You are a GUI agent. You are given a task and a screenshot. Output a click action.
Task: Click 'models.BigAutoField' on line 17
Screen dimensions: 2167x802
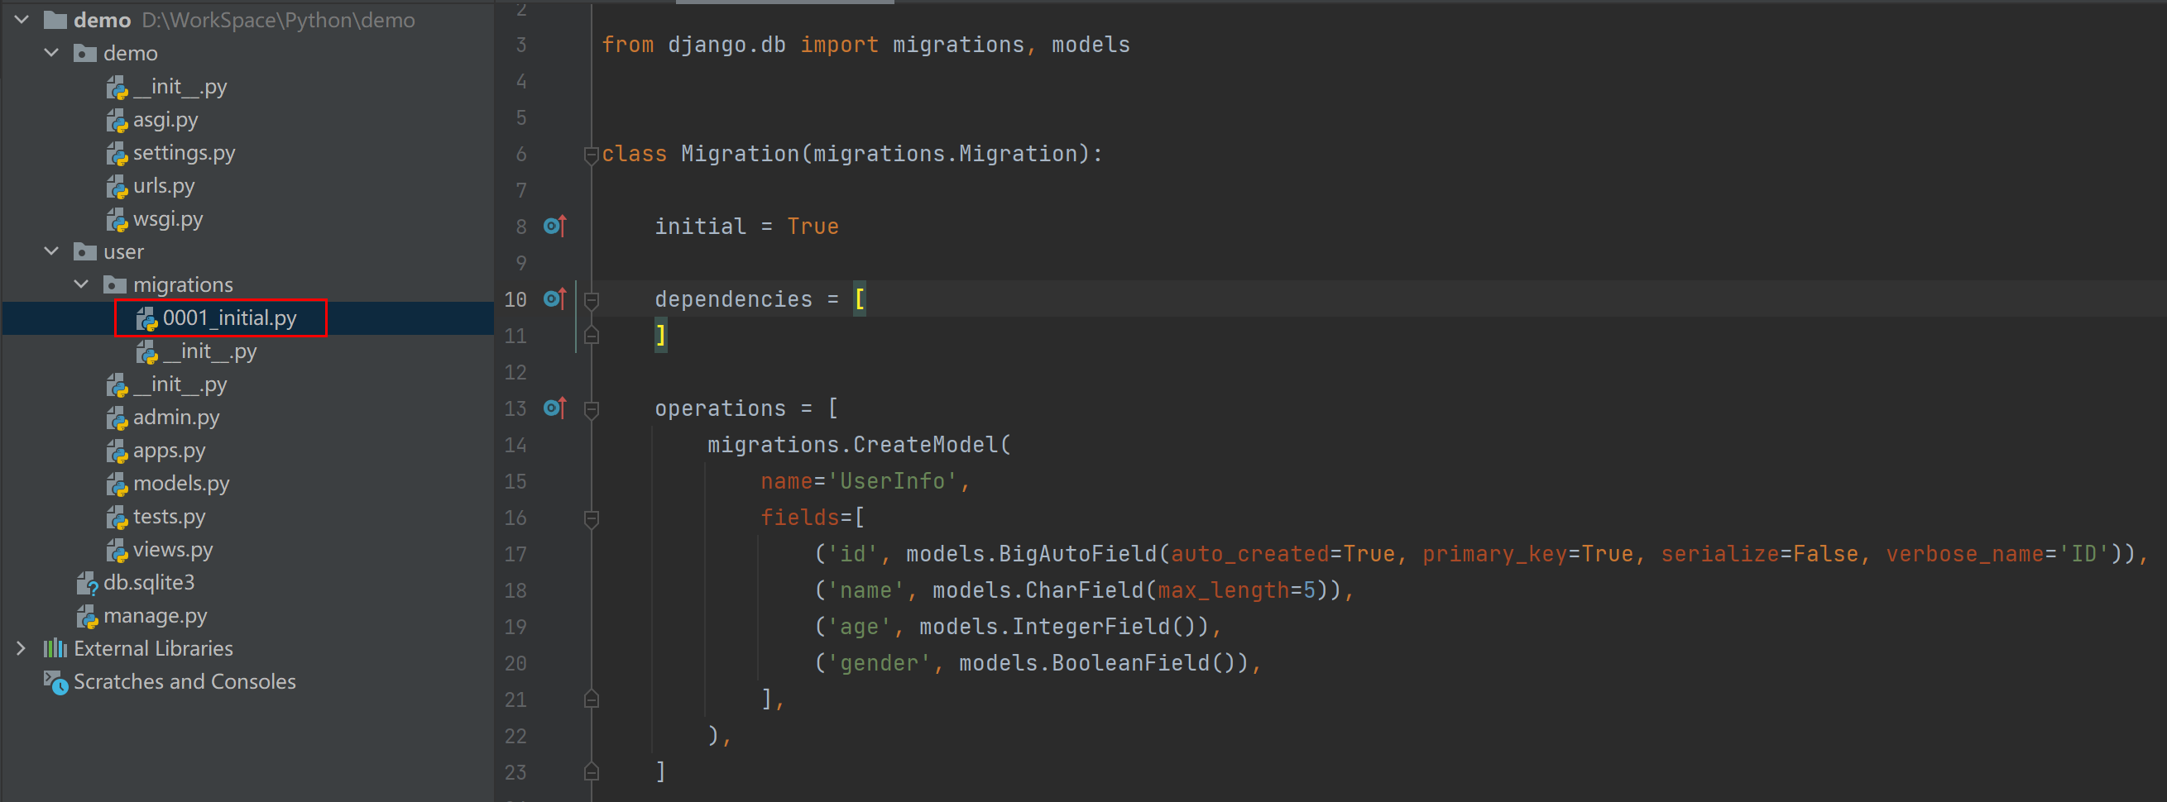tap(1031, 554)
